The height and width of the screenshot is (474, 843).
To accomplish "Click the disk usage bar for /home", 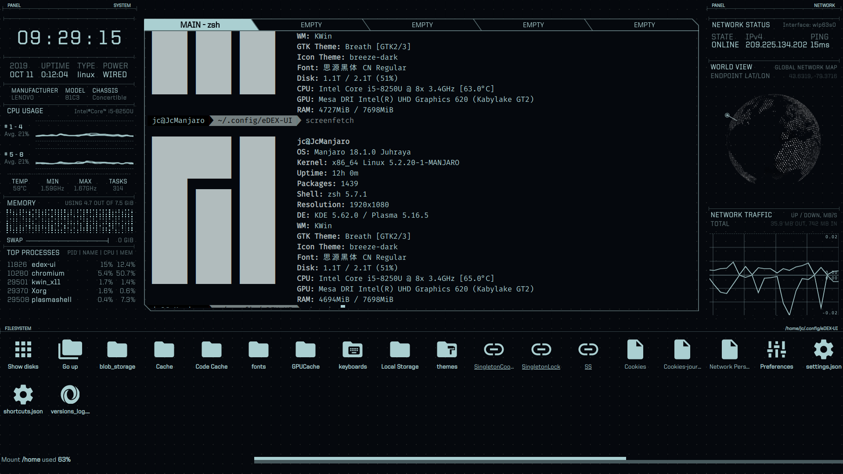I will (x=548, y=459).
